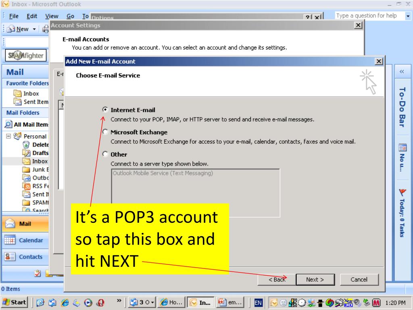
Task: Click the New mail button
Action: point(18,29)
